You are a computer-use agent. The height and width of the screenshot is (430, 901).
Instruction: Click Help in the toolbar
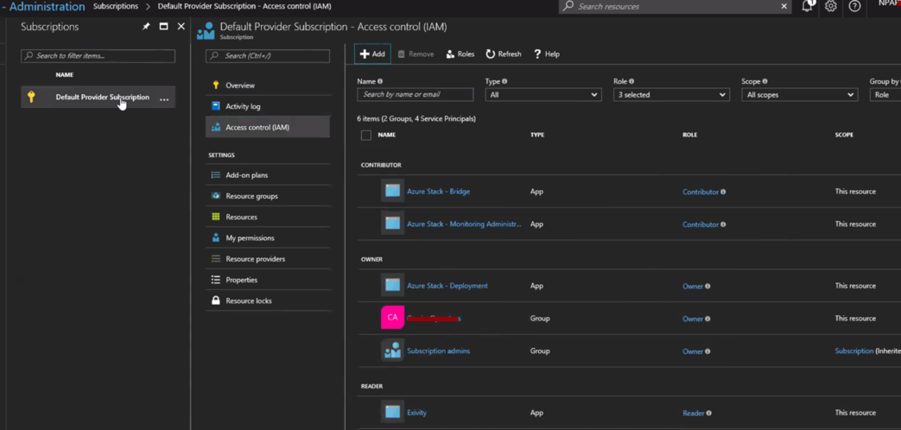coord(547,54)
